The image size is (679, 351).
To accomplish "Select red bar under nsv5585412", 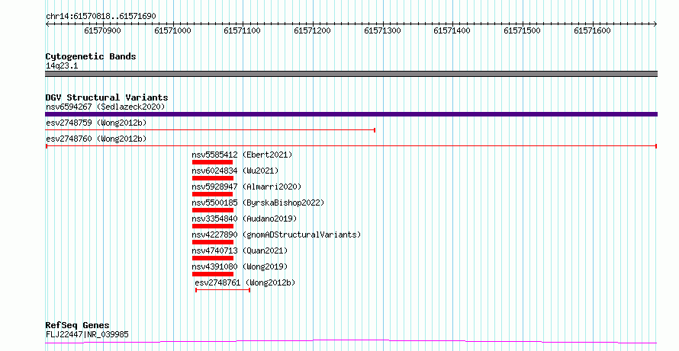I will (213, 162).
